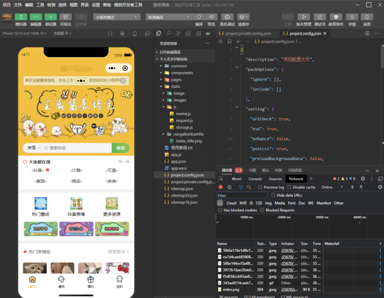Toggle the Editor (编辑器) panel button
This screenshot has width=384, height=298.
36,17
